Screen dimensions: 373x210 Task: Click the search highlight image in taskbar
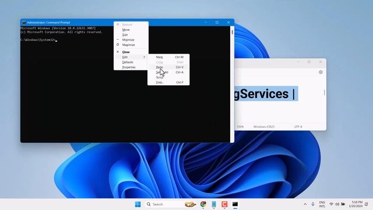click(x=191, y=204)
